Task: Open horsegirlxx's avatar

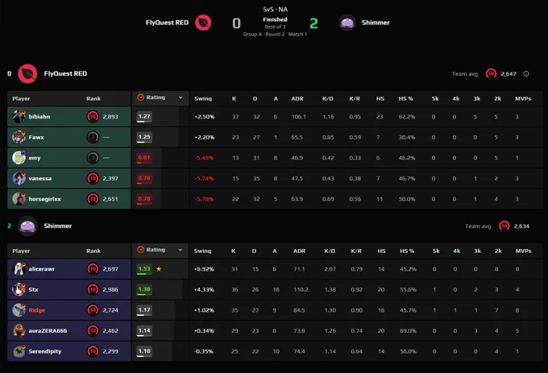Action: pos(19,199)
